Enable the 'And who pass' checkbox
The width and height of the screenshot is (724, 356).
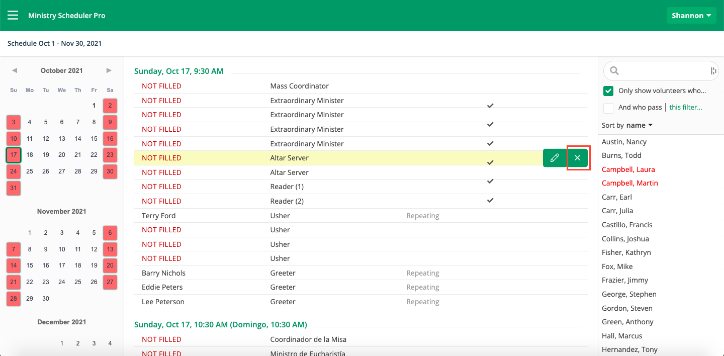pos(608,108)
